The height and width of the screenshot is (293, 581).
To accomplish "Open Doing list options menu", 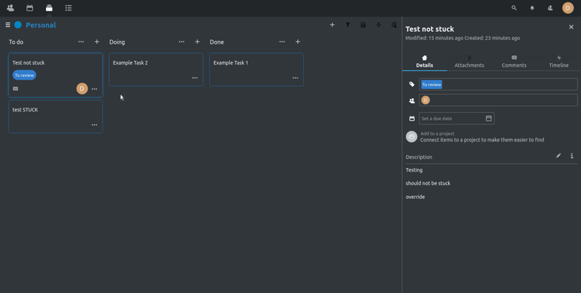I will click(181, 42).
